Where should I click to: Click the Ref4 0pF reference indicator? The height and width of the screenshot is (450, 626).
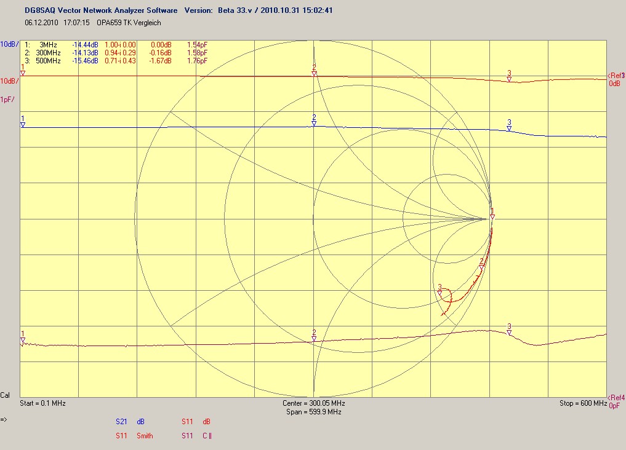pos(616,401)
